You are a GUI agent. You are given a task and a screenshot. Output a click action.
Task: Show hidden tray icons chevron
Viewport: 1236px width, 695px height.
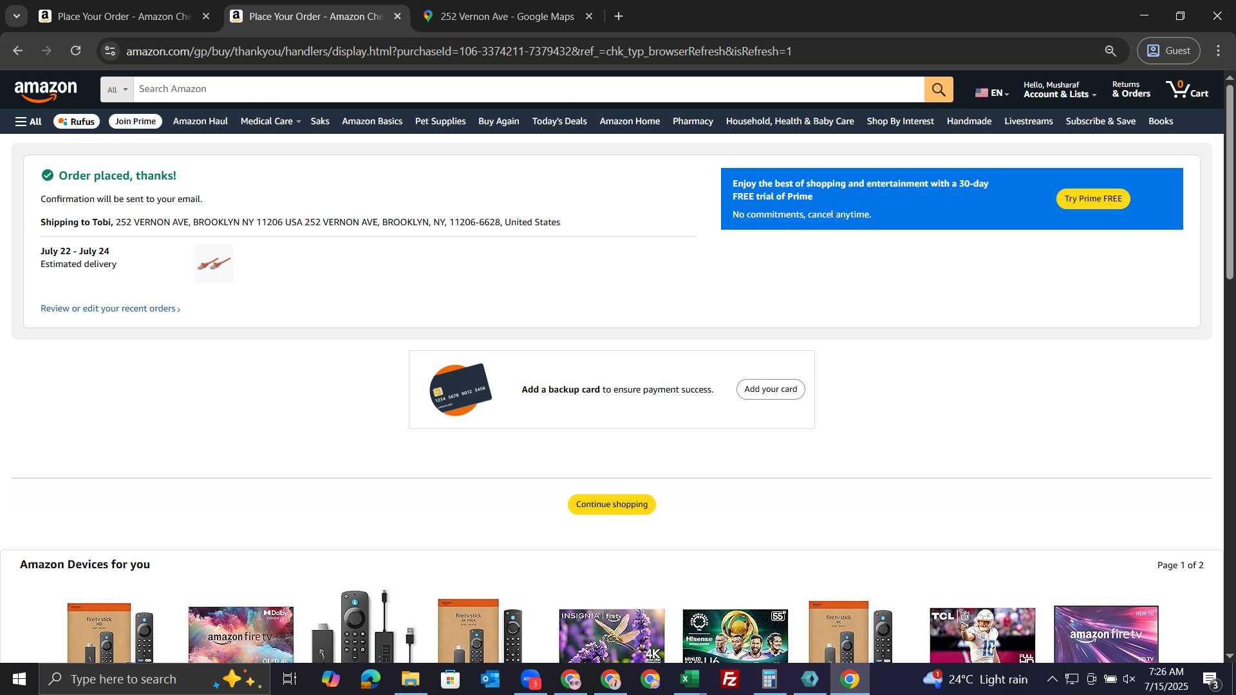click(1052, 679)
